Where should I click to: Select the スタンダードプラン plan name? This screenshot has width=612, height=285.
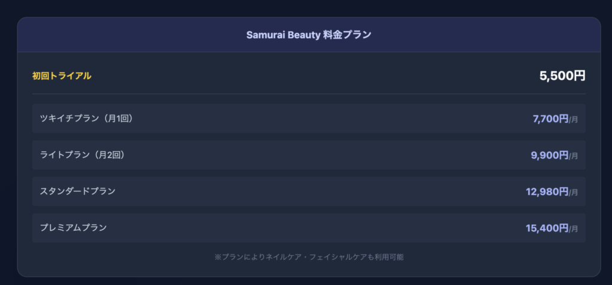78,191
